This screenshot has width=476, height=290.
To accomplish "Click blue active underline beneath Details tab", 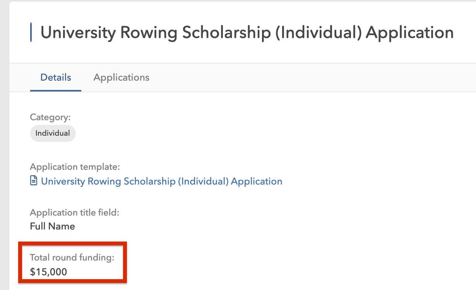I will tap(56, 91).
